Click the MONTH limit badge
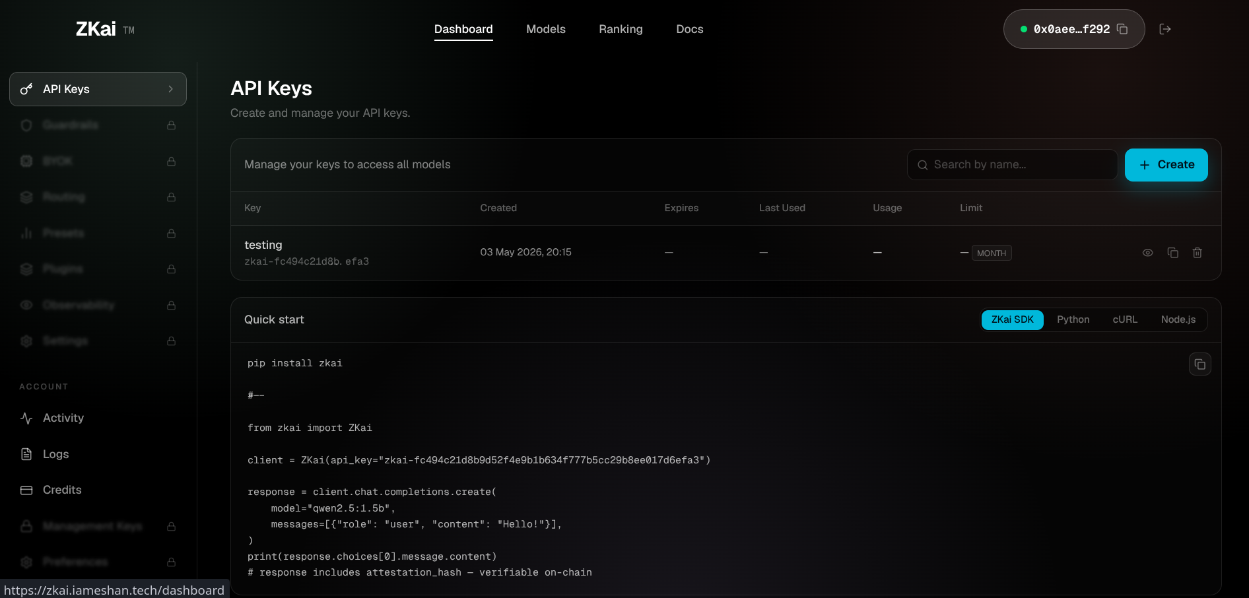 (x=992, y=253)
